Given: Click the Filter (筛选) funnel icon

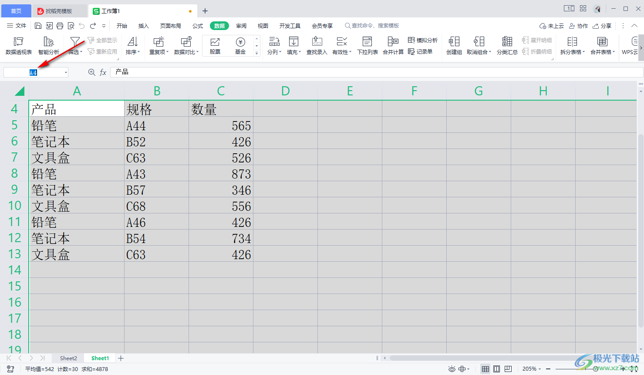Looking at the screenshot, I should pos(75,42).
